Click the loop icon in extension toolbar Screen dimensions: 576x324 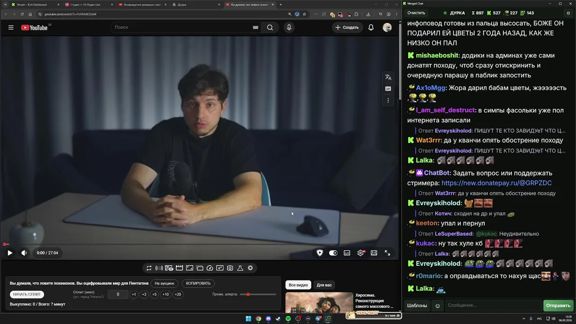(149, 268)
